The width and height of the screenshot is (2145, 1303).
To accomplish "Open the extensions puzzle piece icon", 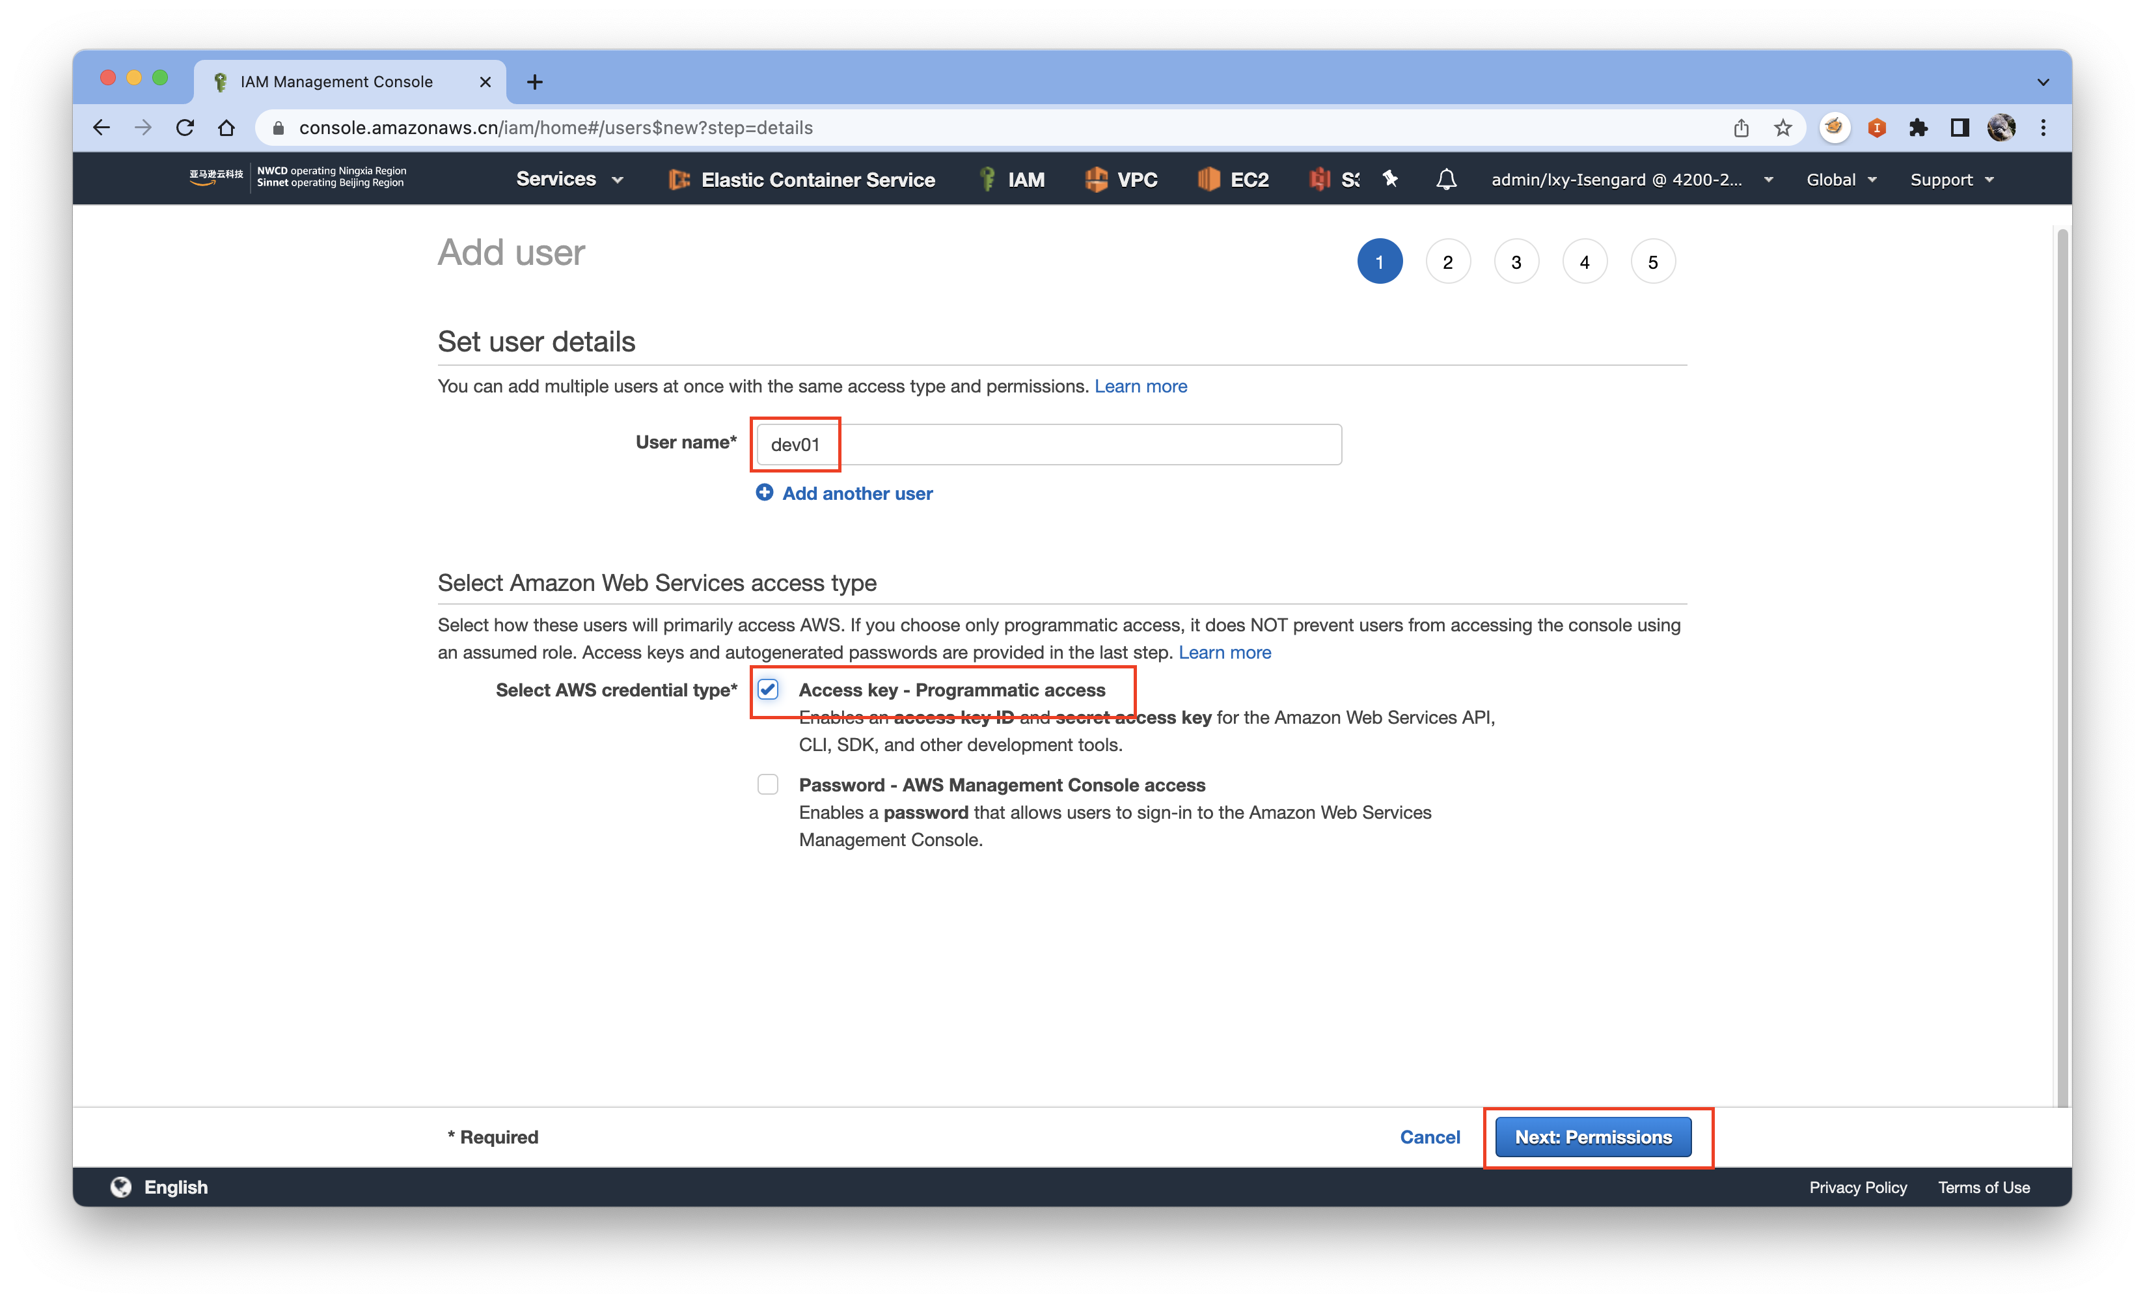I will [x=1919, y=128].
